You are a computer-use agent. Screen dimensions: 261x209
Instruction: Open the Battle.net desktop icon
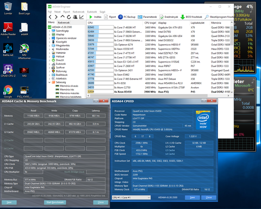point(8,50)
